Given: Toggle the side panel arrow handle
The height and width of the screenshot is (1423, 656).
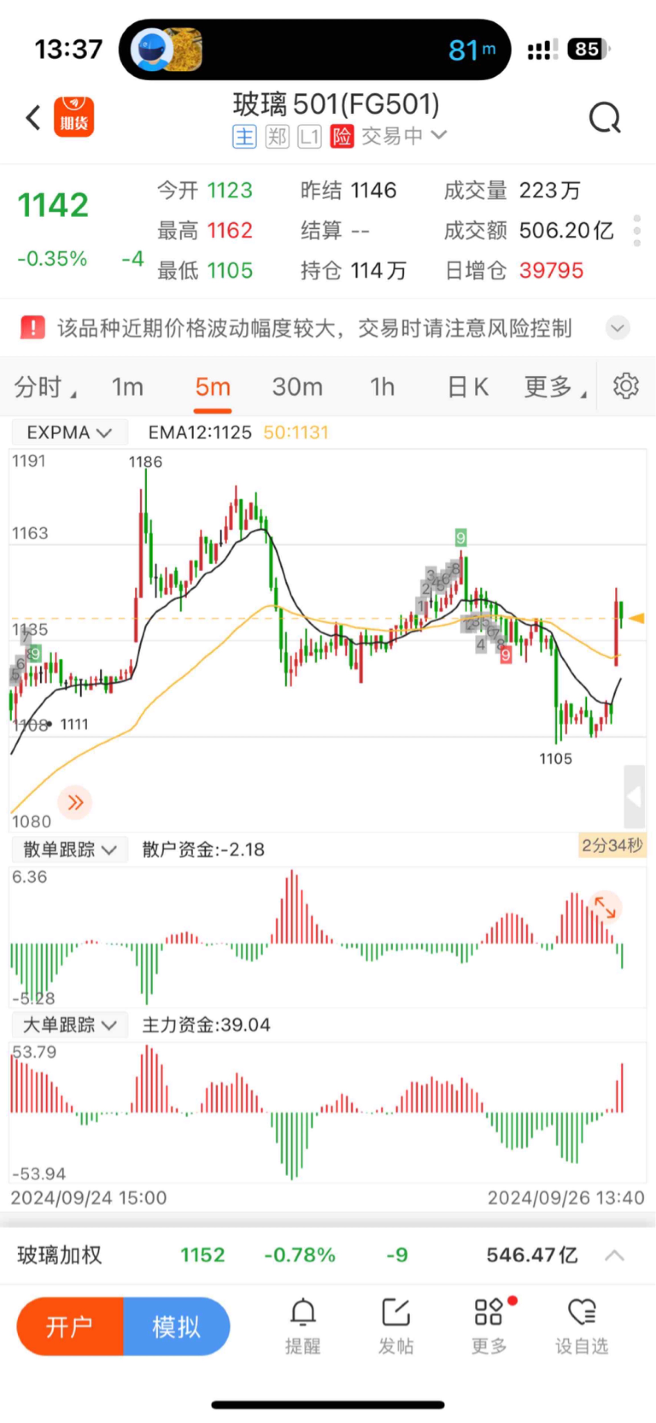Looking at the screenshot, I should (634, 797).
